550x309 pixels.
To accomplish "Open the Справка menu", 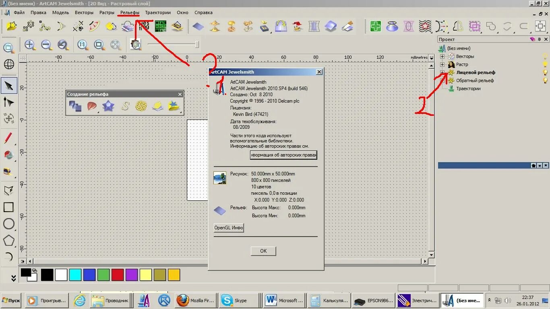I will tap(203, 12).
